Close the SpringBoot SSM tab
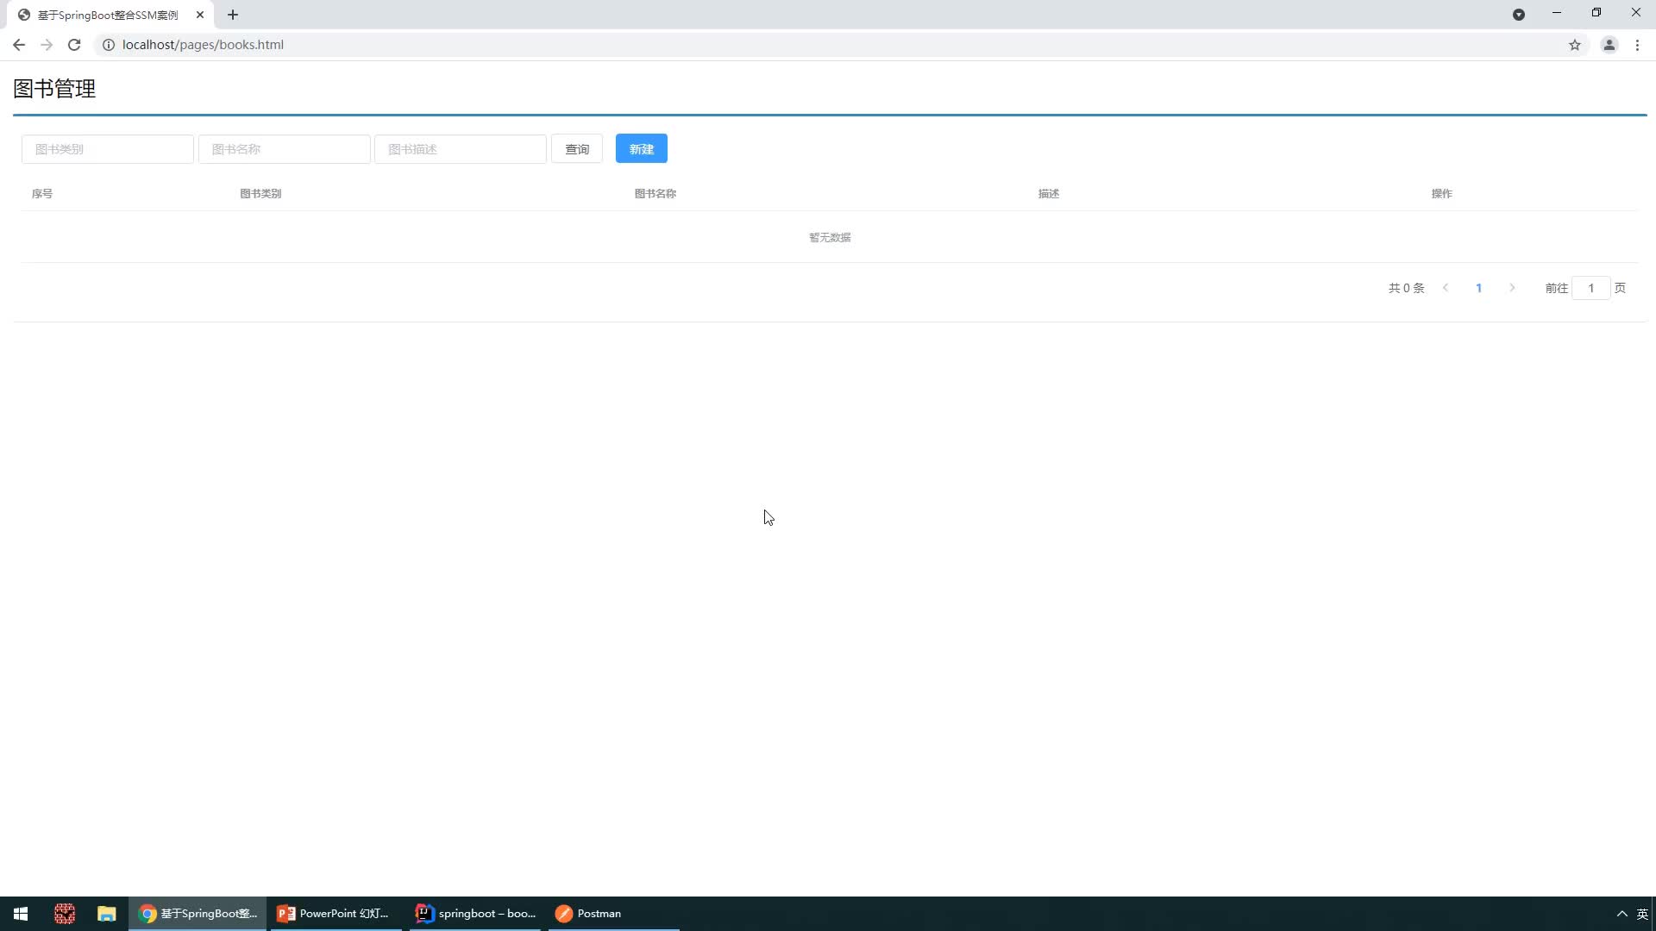This screenshot has height=931, width=1656. coord(200,15)
